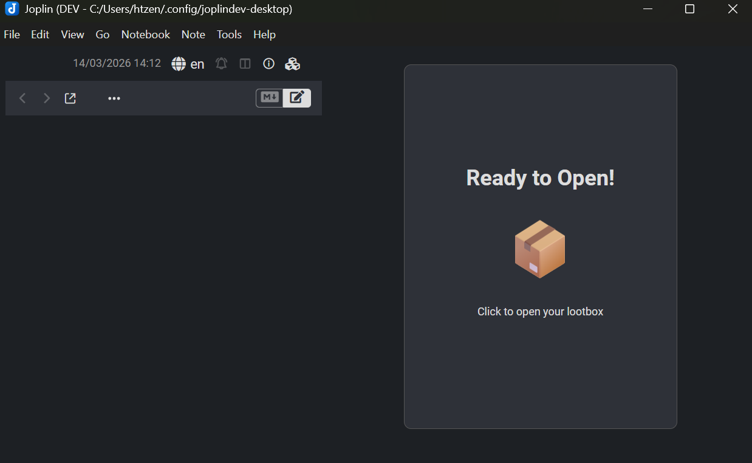This screenshot has width=752, height=463.
Task: Toggle the editor layout split-view icon
Action: tap(245, 63)
